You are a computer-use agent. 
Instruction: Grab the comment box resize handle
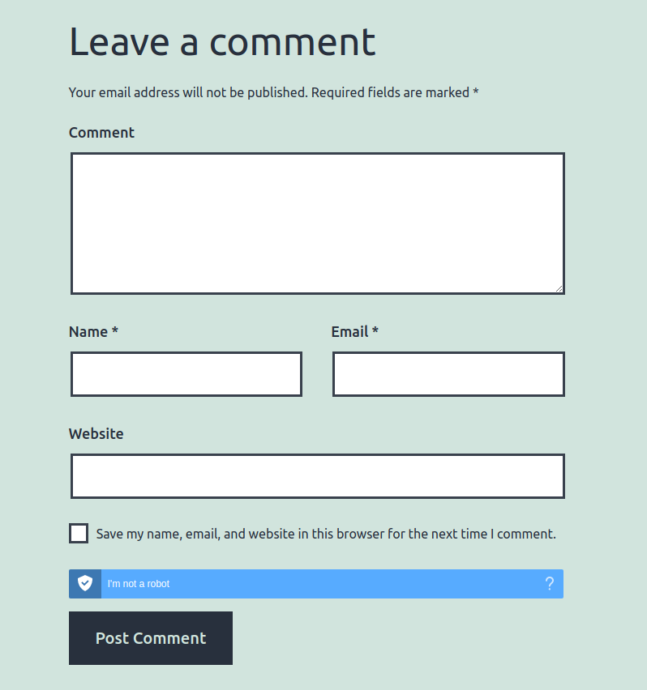tap(559, 287)
